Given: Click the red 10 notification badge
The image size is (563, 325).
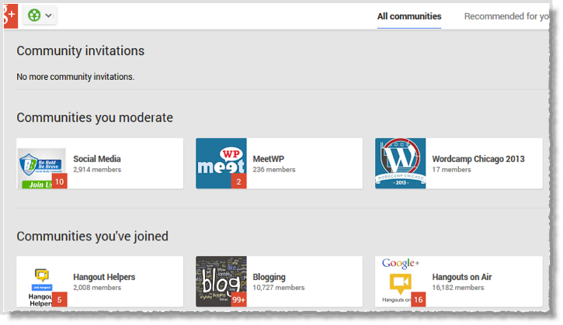Looking at the screenshot, I should 60,182.
